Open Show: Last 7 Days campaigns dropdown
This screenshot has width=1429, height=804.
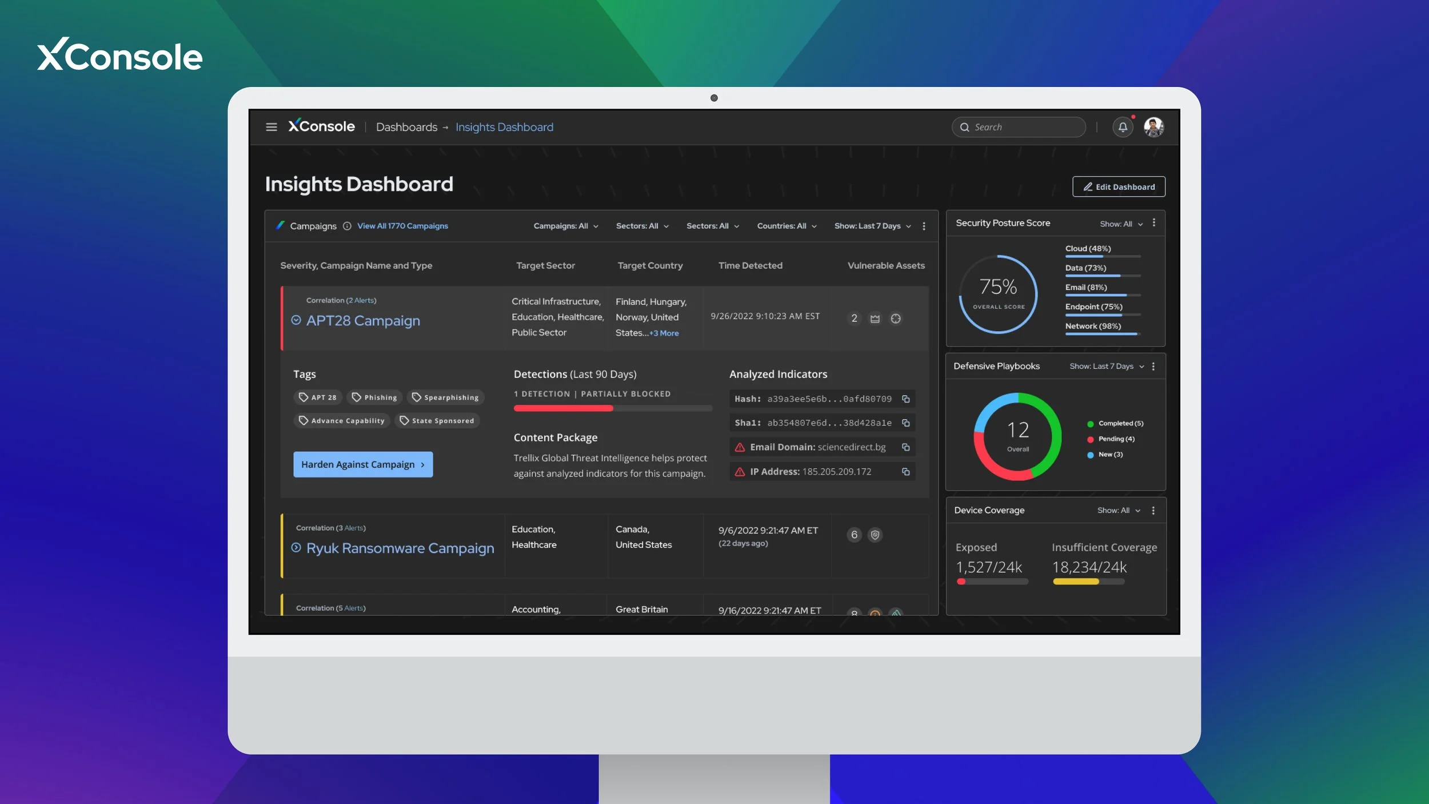coord(872,226)
